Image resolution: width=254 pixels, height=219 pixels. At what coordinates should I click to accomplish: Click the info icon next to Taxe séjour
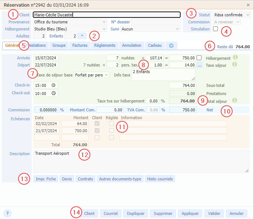click(x=235, y=65)
